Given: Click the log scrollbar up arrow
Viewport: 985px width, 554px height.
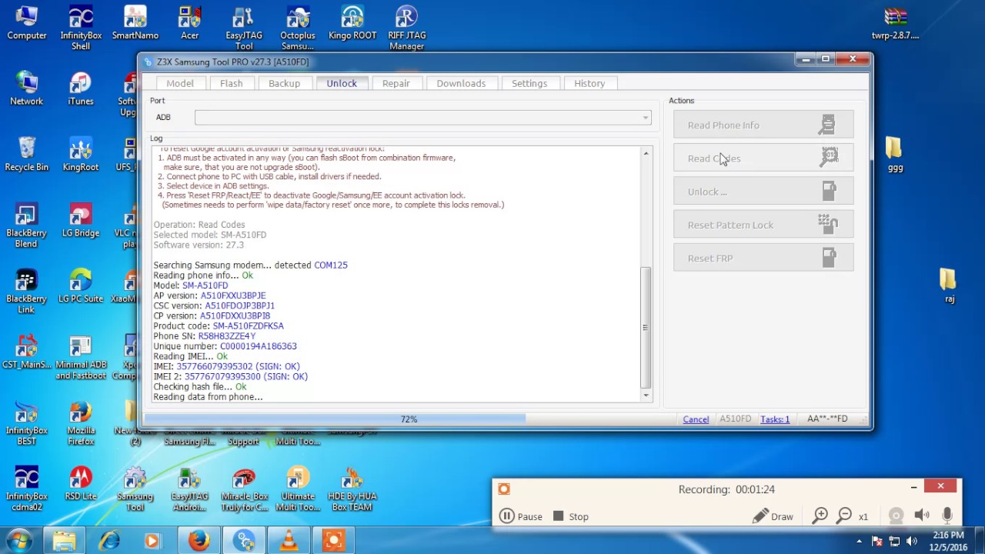Looking at the screenshot, I should pyautogui.click(x=646, y=154).
